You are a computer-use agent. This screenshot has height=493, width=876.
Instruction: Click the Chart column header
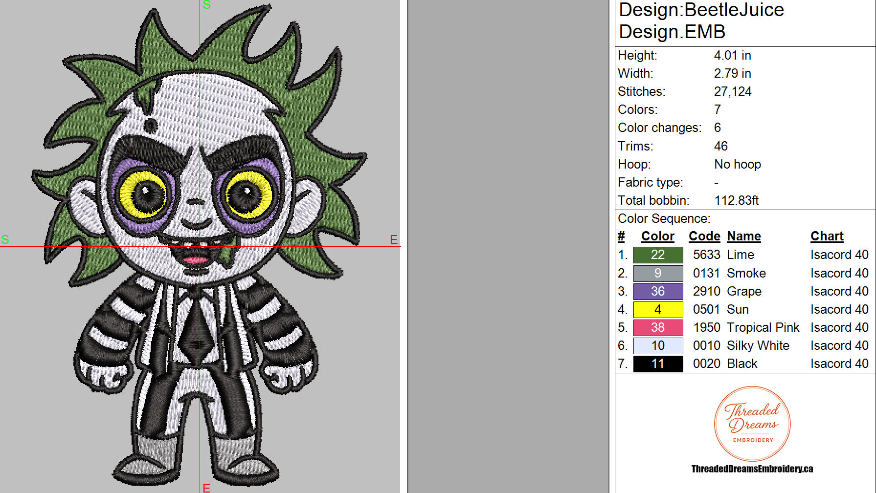827,236
